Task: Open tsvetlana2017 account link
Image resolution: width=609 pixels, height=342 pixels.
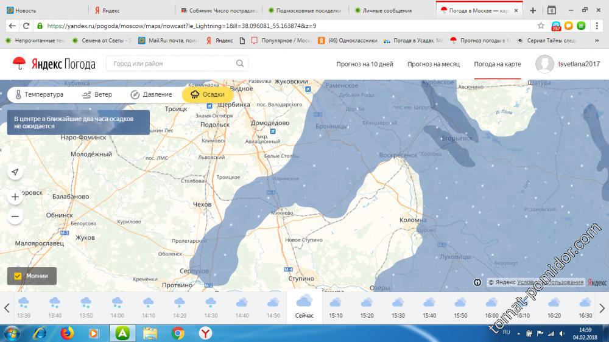Action: pyautogui.click(x=579, y=64)
